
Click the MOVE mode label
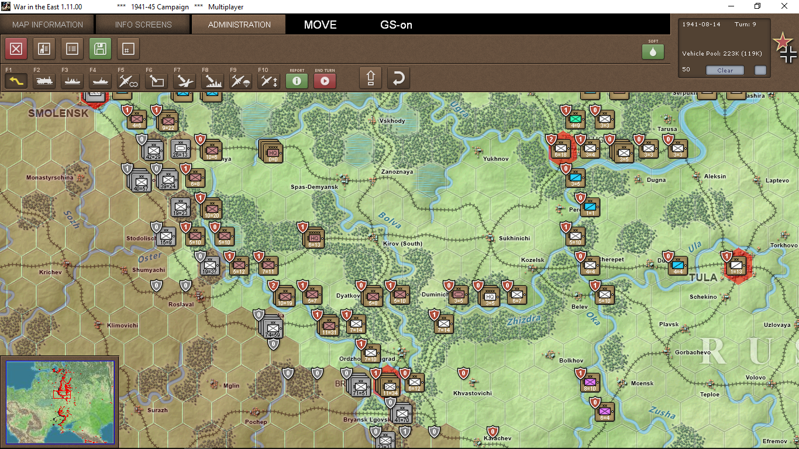click(x=321, y=25)
